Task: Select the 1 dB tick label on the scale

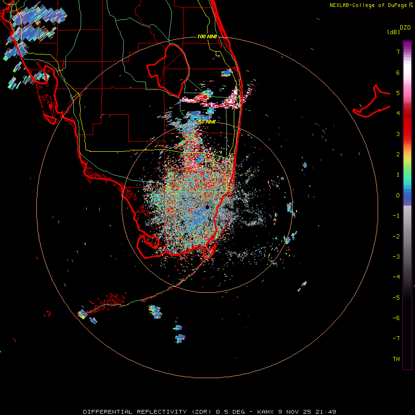Action: point(398,175)
